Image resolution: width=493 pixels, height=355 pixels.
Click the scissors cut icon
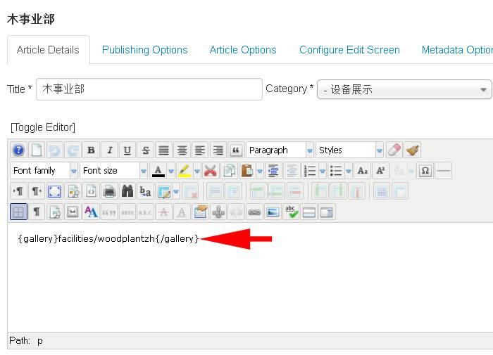tap(210, 170)
